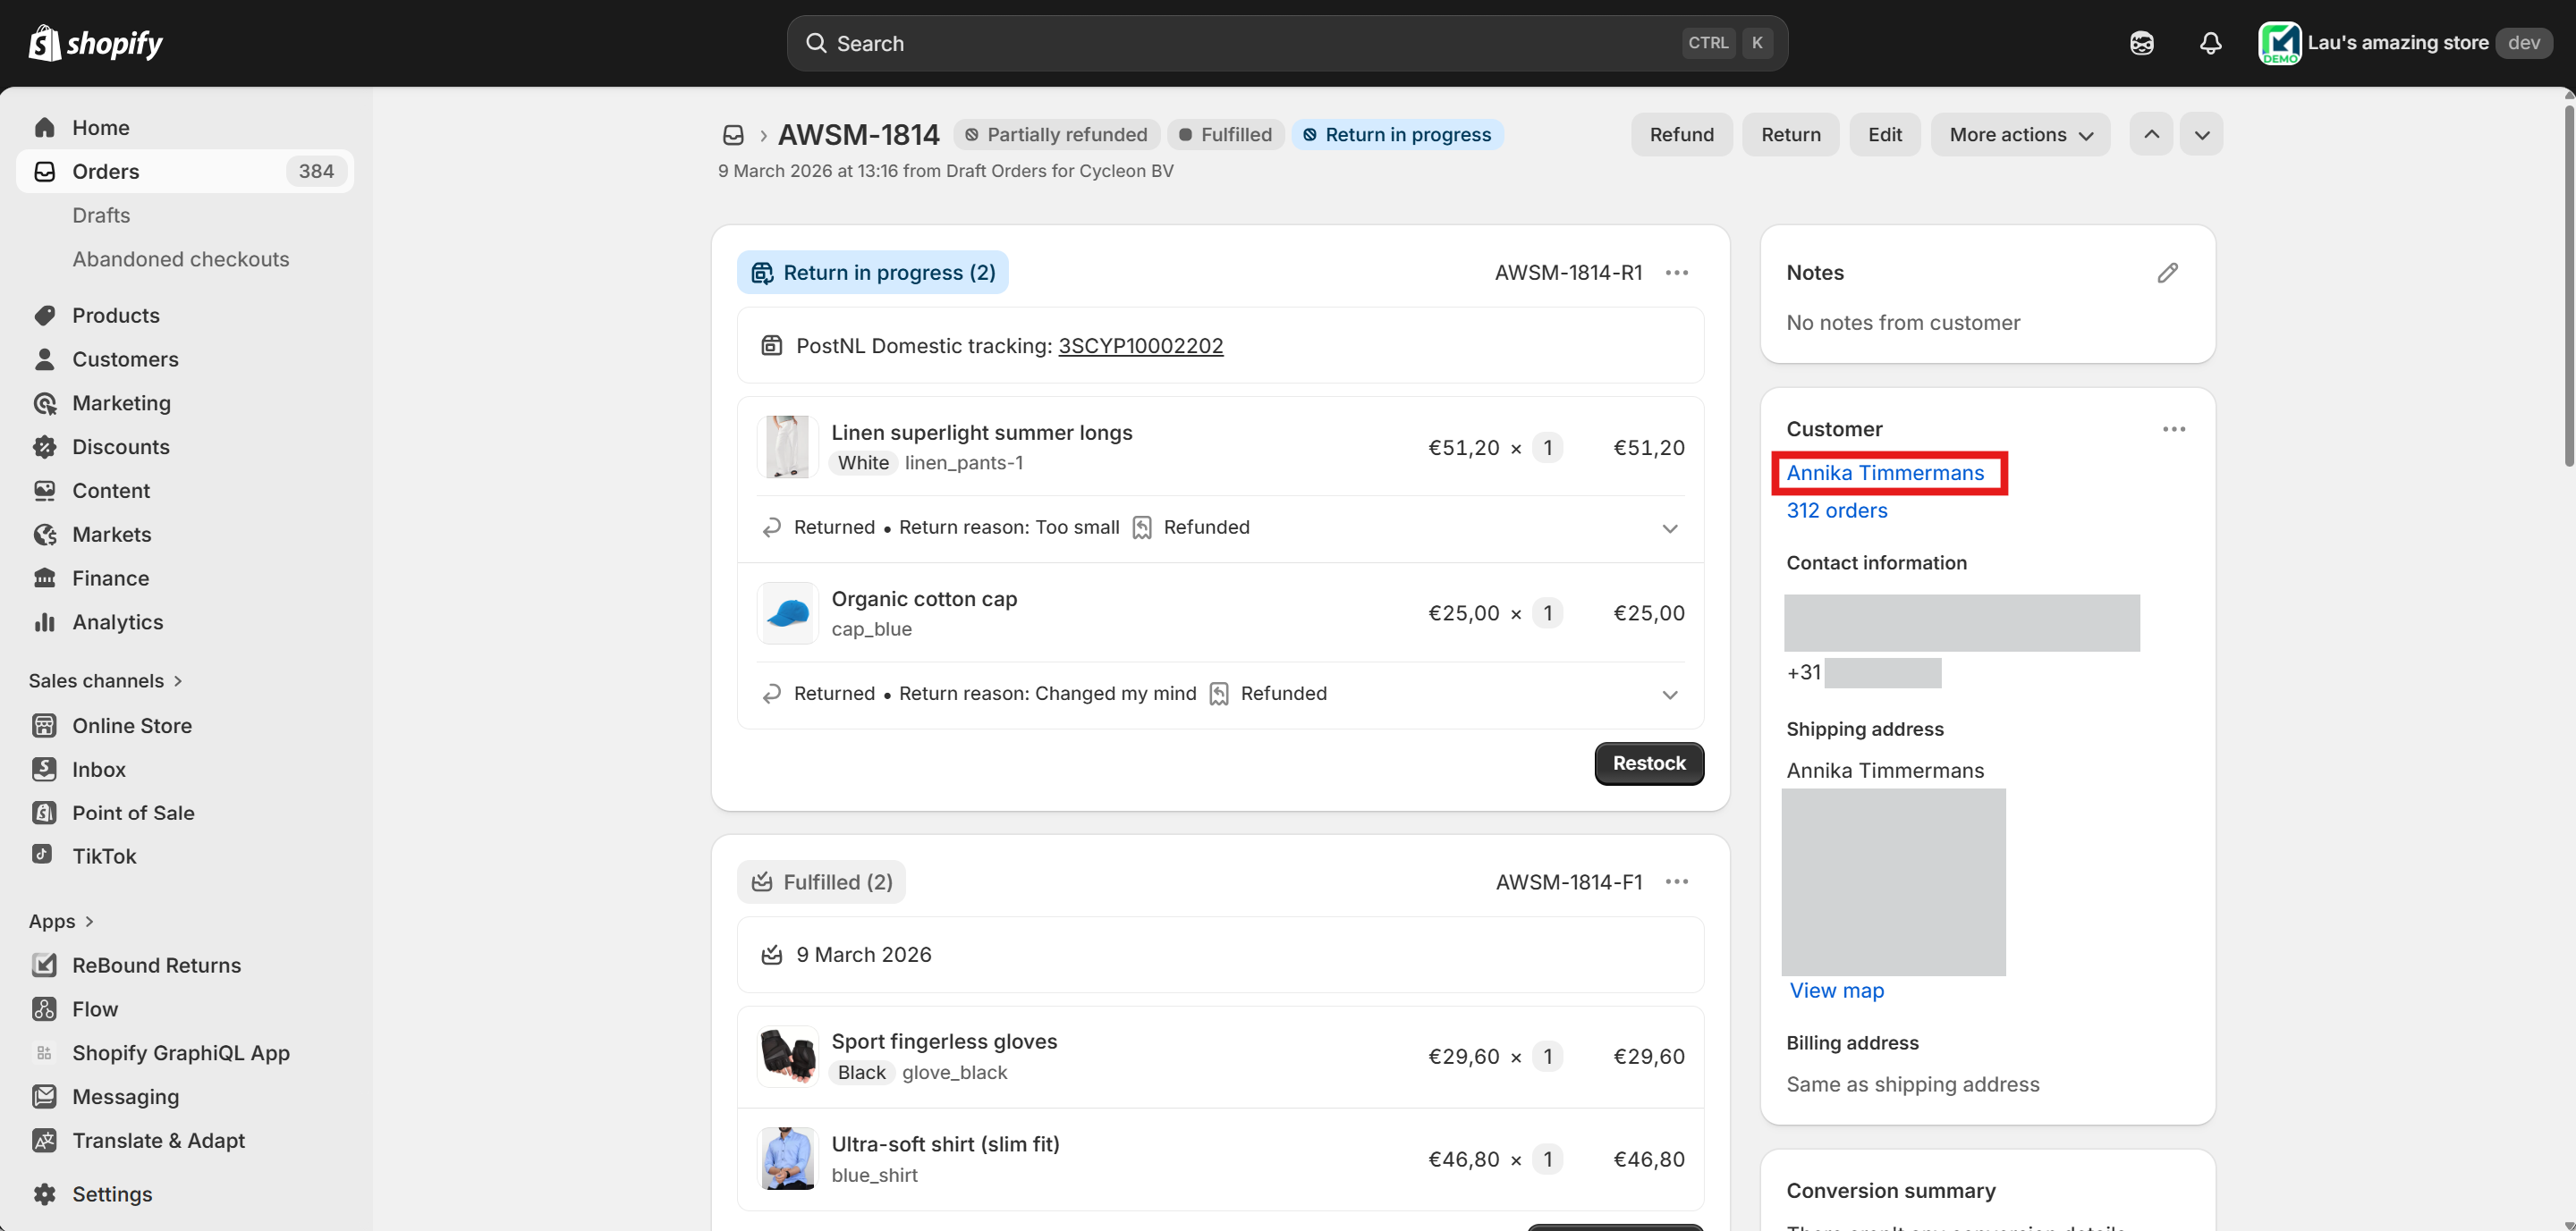
Task: Click the pencil icon to edit Notes
Action: (2167, 273)
